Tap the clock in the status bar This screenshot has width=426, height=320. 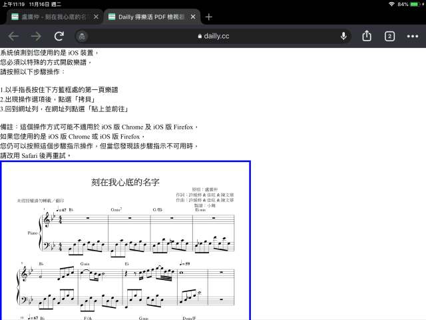[13, 4]
